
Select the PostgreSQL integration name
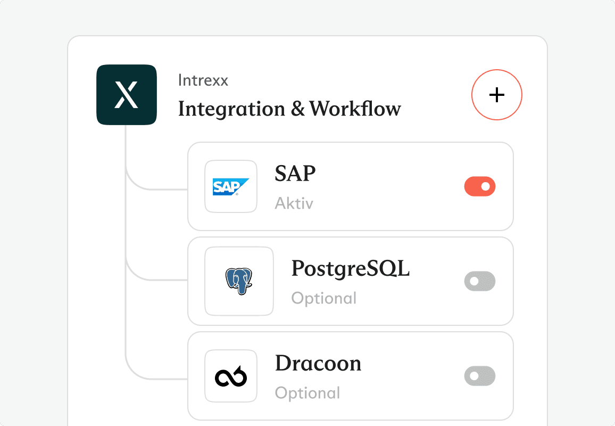[x=351, y=268]
